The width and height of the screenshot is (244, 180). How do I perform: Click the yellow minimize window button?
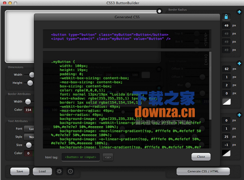click(x=10, y=3)
